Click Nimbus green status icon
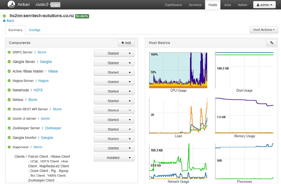Viewport: 281px width, 184px height. click(x=9, y=99)
